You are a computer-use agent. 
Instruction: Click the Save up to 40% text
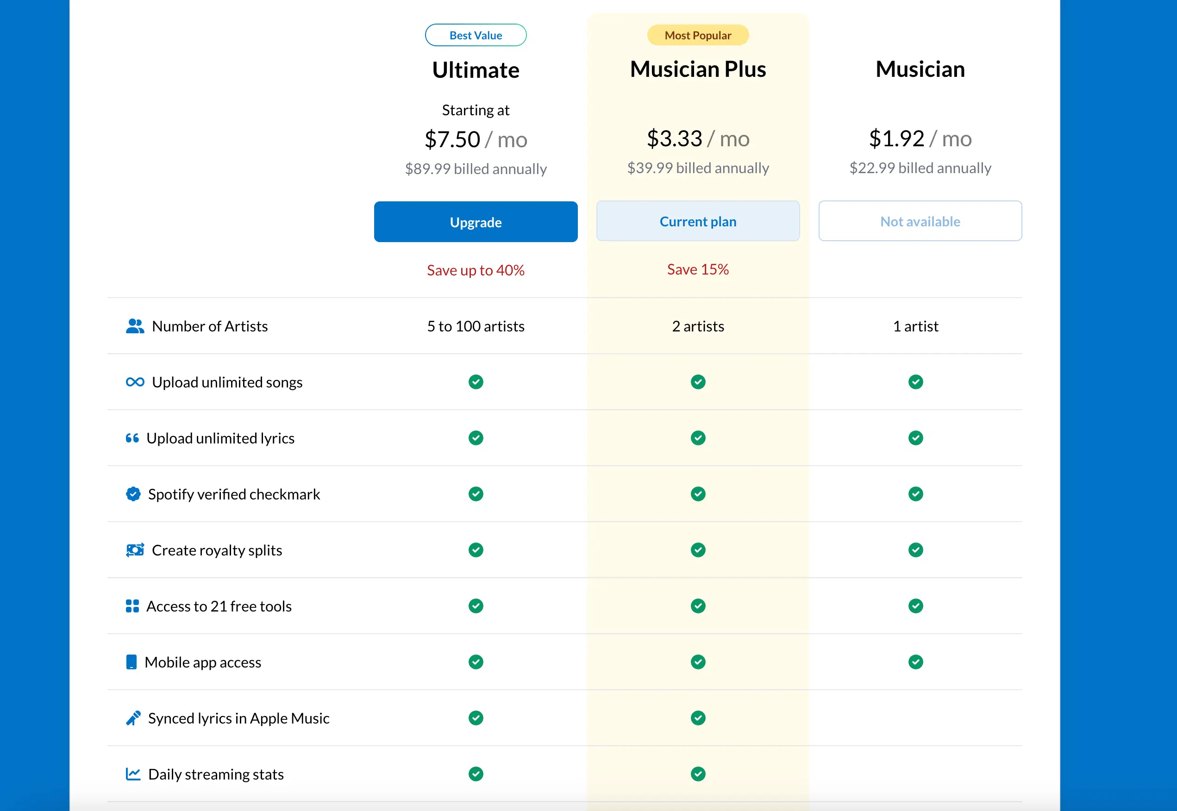pyautogui.click(x=476, y=270)
